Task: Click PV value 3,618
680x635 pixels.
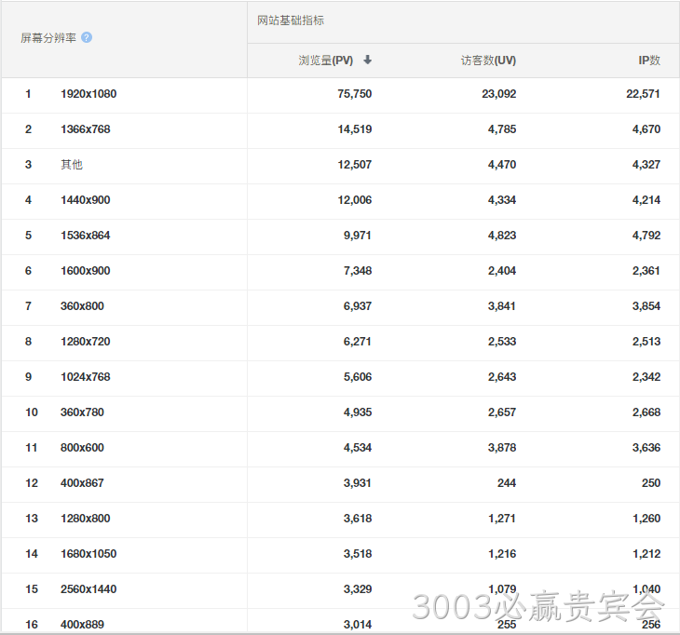Action: coord(358,519)
